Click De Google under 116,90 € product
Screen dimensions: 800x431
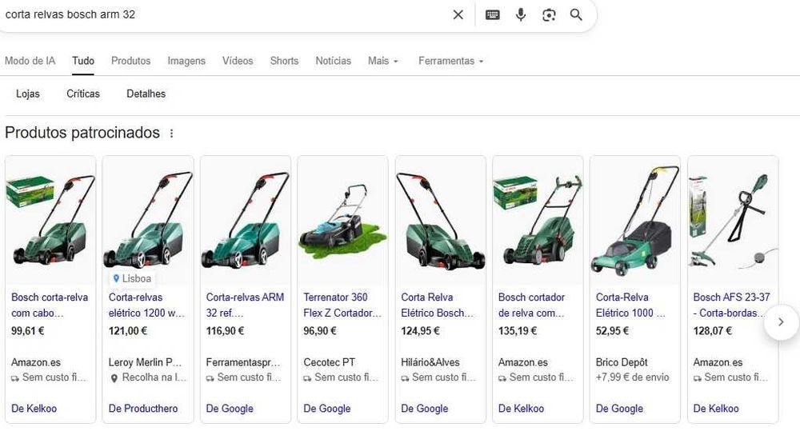pos(230,409)
